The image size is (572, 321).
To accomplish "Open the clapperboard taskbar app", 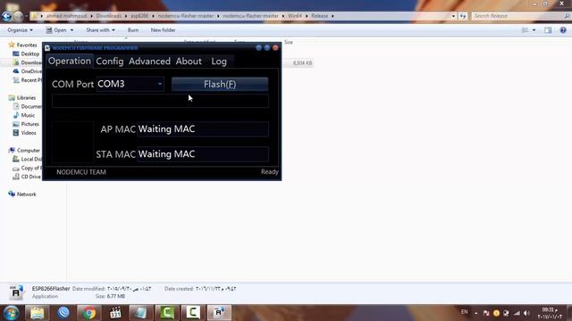I will 115,313.
